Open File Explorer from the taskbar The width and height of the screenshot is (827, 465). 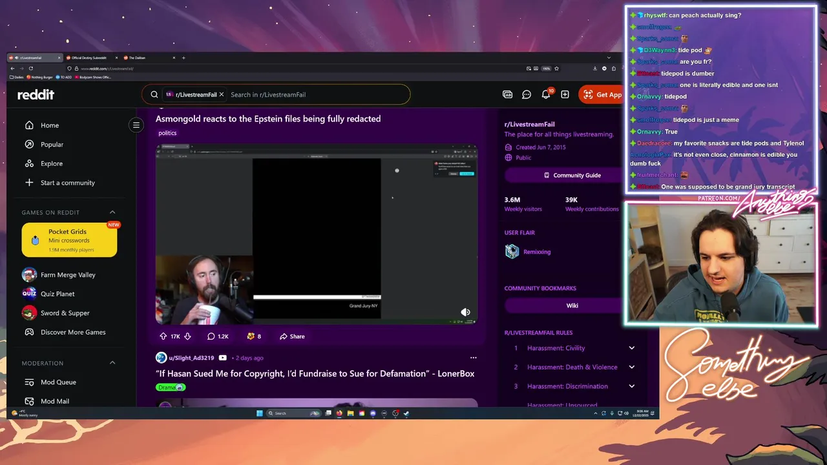[351, 413]
